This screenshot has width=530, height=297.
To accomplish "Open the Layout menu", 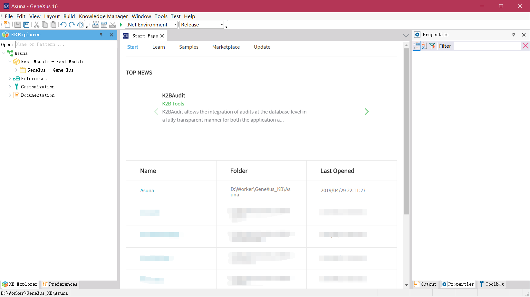I will (x=52, y=16).
